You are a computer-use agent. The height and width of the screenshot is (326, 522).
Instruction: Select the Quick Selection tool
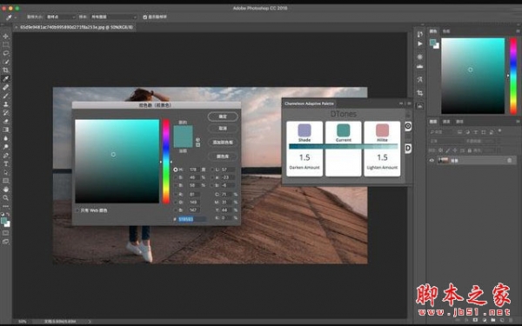tap(6, 62)
